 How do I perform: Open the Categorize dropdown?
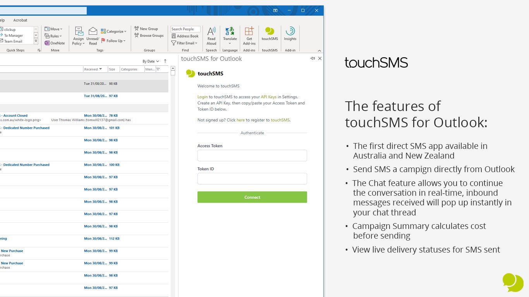tap(113, 31)
